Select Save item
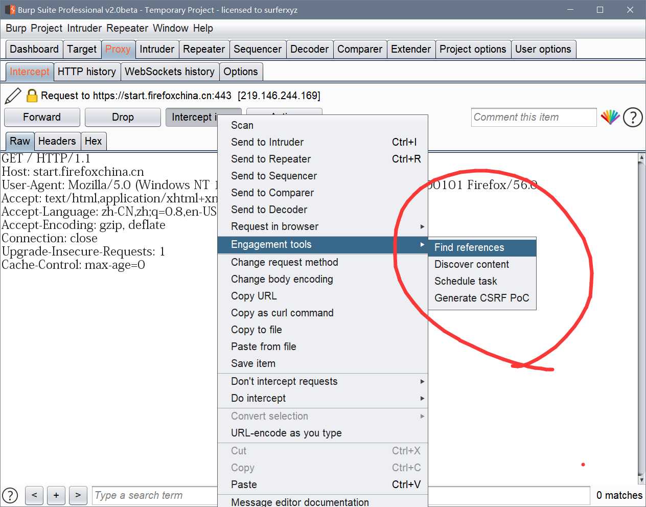 322,363
